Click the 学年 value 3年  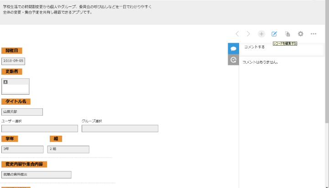(x=22, y=149)
